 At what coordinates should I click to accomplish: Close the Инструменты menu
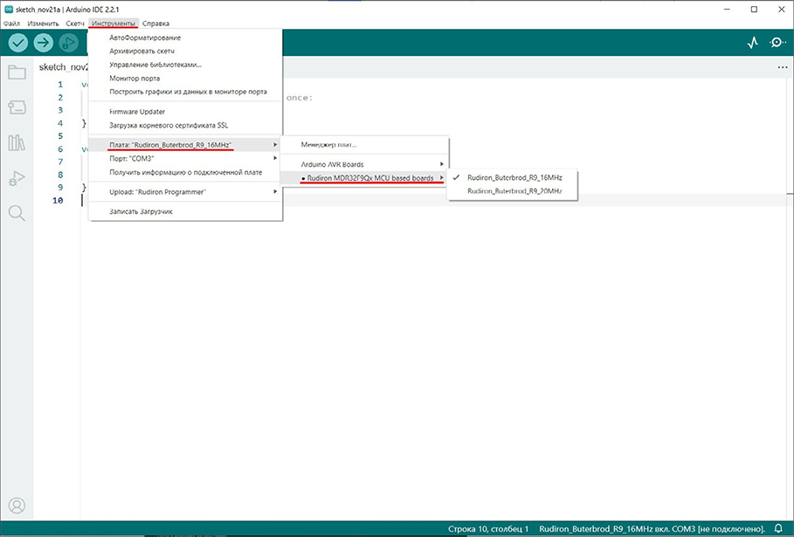(114, 24)
